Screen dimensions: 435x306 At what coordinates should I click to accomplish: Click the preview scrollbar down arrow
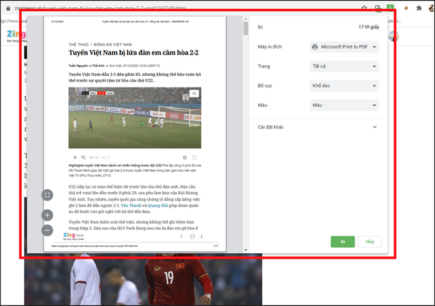pos(246,250)
